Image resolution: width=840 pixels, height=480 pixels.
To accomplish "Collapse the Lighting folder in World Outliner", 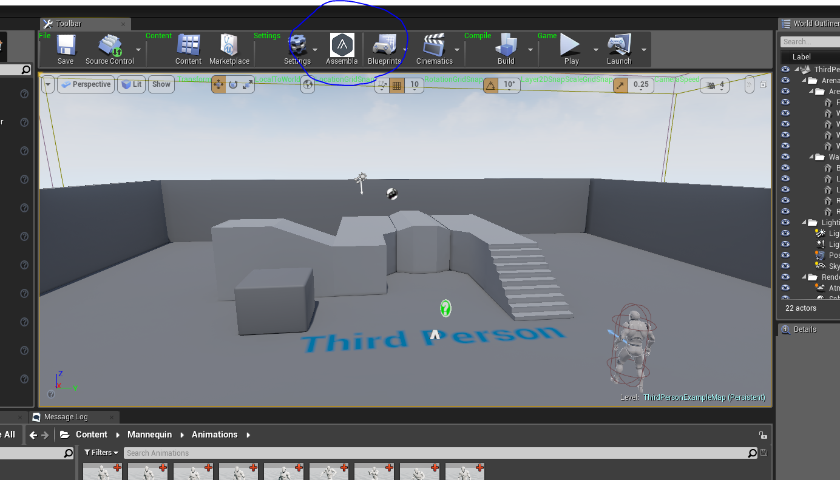I will (804, 223).
